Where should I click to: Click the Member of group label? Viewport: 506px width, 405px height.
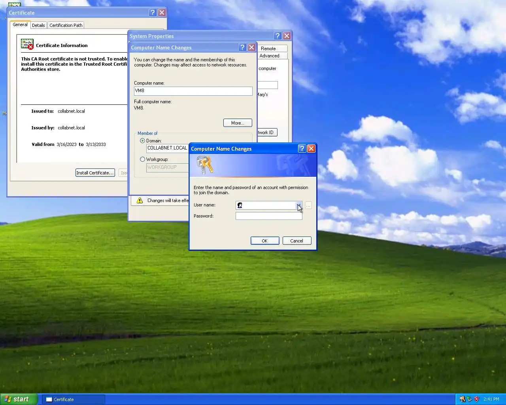pos(147,133)
